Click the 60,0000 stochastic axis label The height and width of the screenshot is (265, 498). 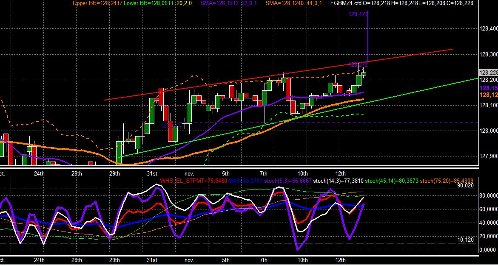(489, 209)
